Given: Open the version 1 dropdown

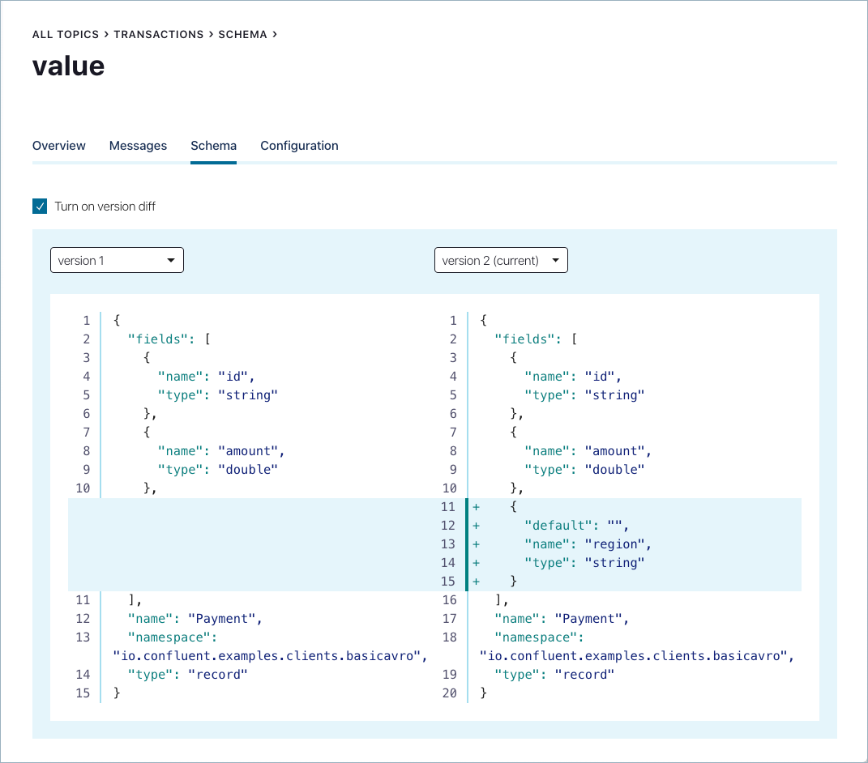Looking at the screenshot, I should (117, 260).
